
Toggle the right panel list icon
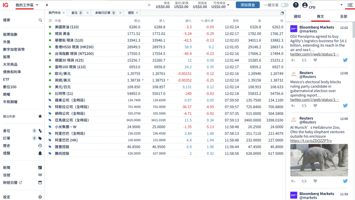coord(350,5)
